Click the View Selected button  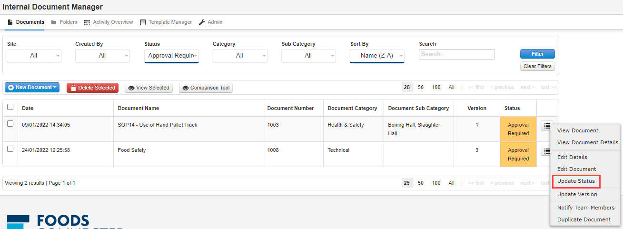(149, 88)
